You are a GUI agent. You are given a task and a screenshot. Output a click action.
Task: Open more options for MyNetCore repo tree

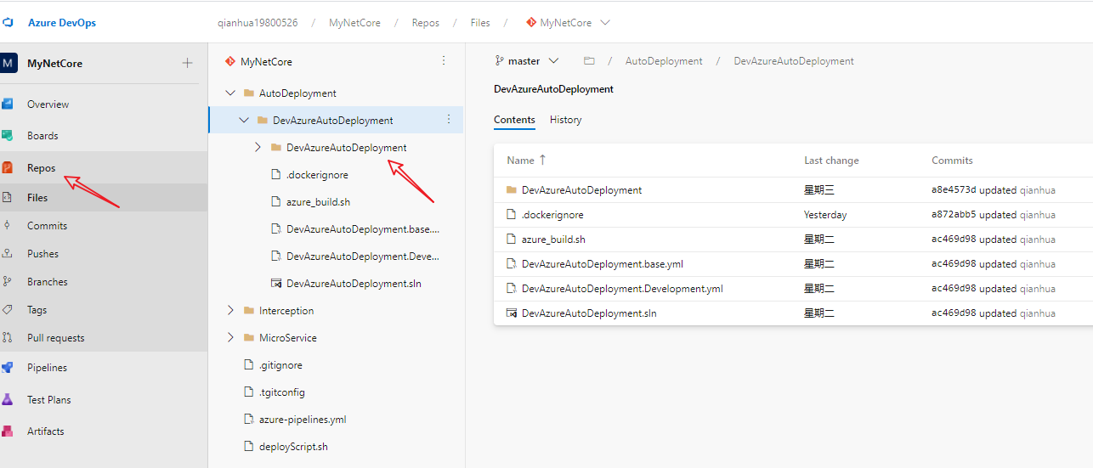(443, 61)
